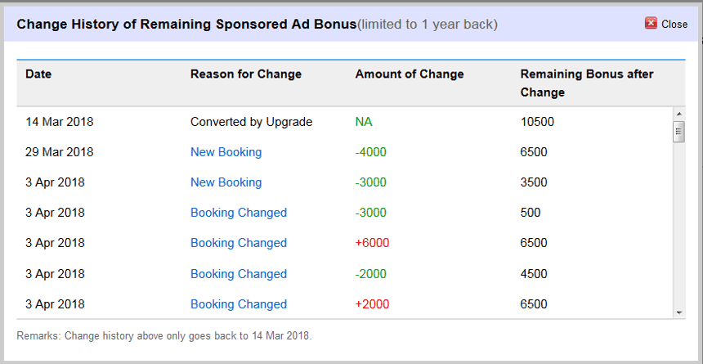Screen dimensions: 703x364
Task: Click the Converted by Upgrade cell
Action: [251, 122]
